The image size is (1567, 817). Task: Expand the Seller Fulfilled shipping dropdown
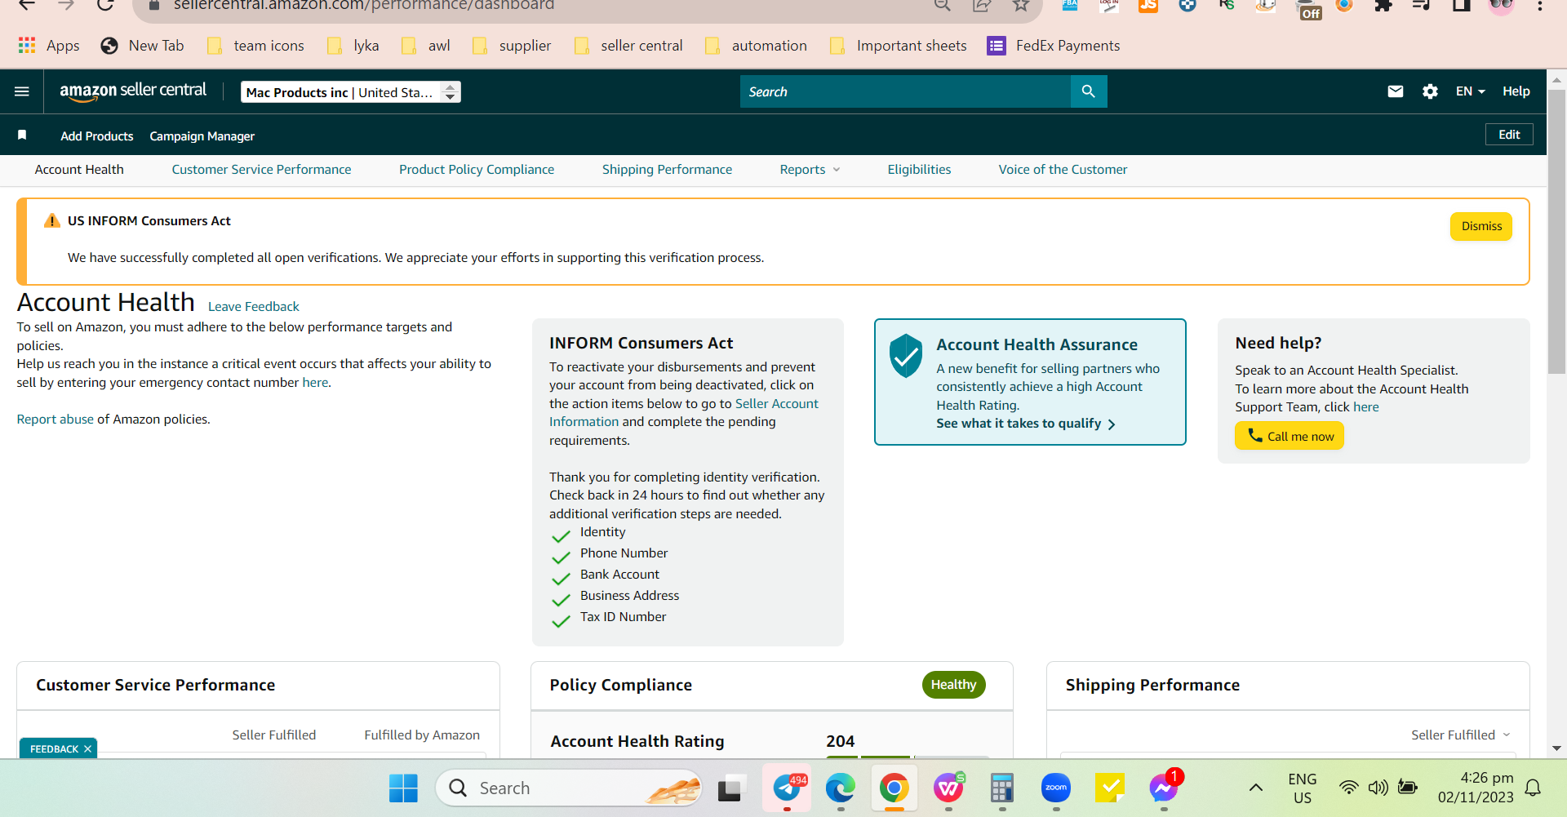click(1461, 735)
